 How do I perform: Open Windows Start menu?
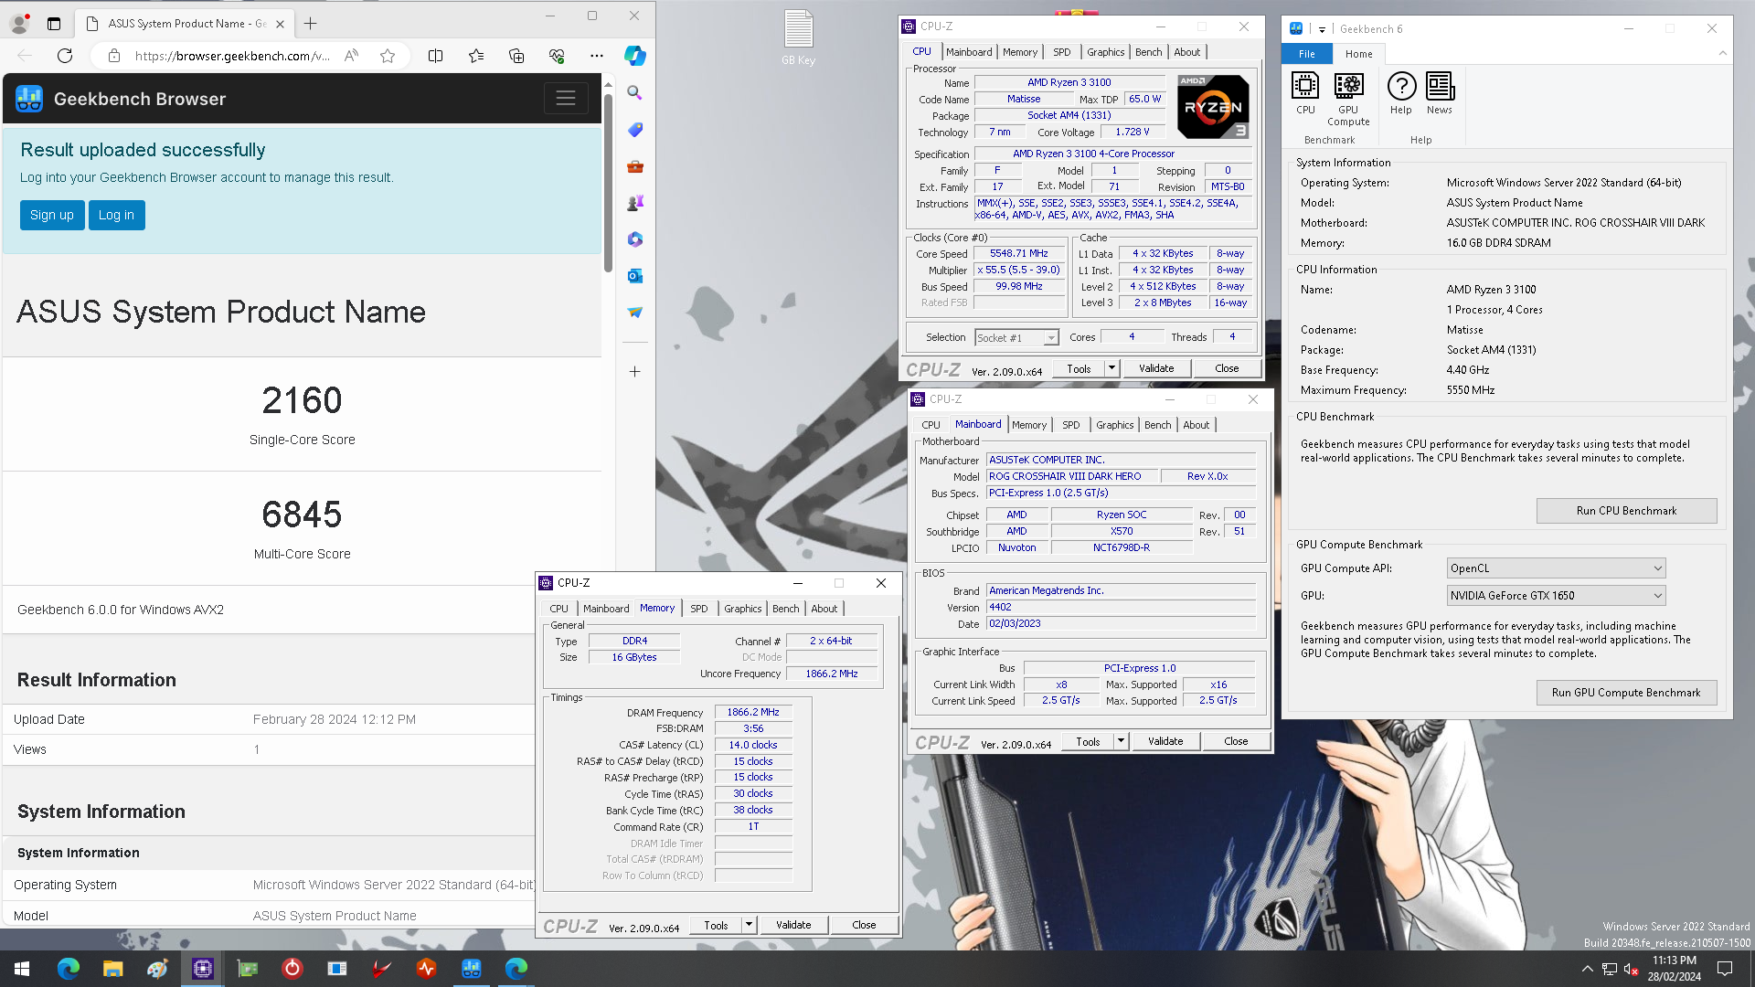(x=22, y=968)
